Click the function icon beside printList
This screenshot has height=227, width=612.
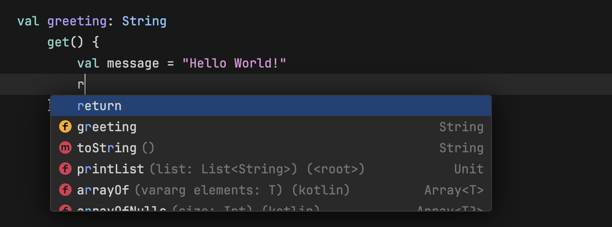pos(65,169)
